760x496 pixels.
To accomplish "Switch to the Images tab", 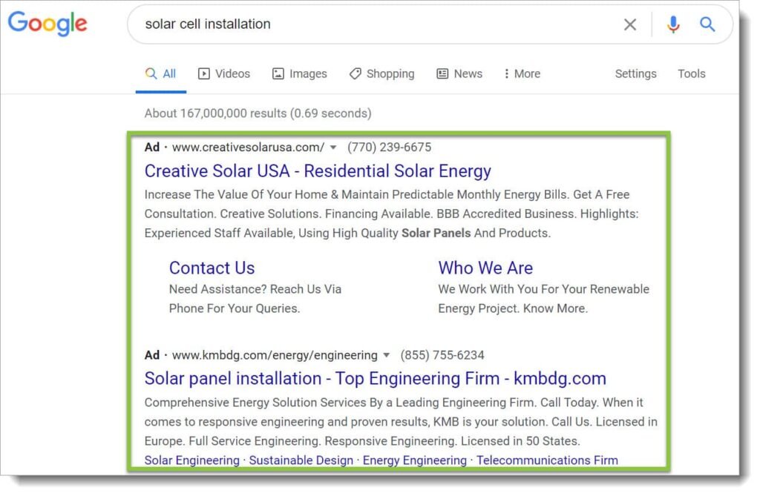I will 300,73.
